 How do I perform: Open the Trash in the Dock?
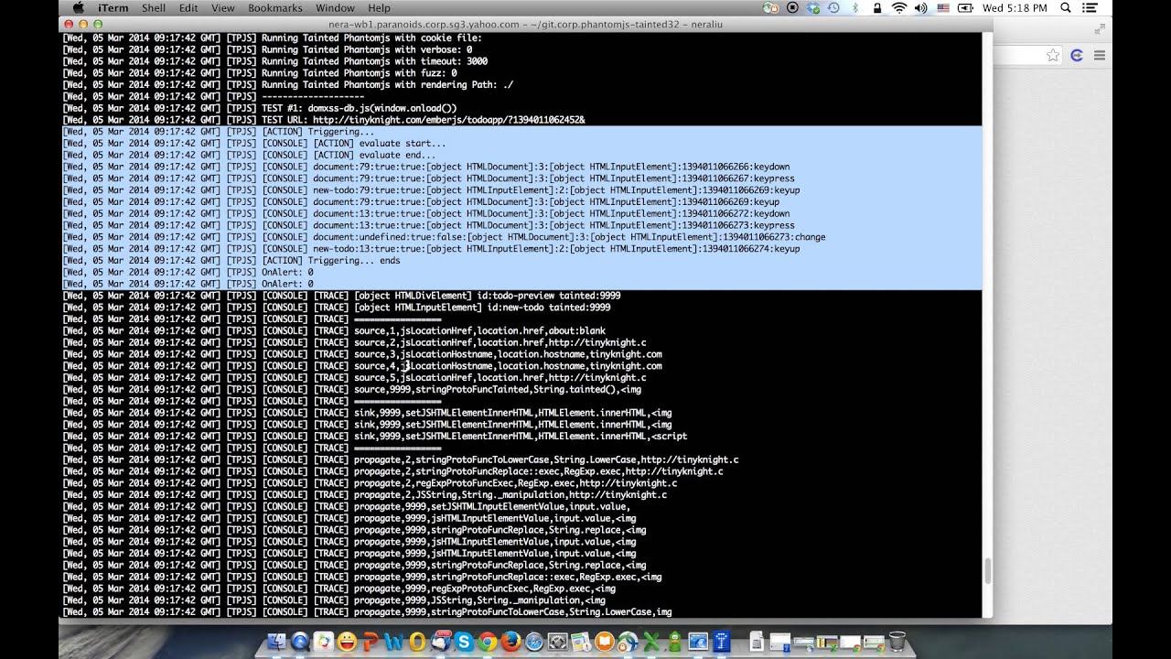pyautogui.click(x=897, y=642)
